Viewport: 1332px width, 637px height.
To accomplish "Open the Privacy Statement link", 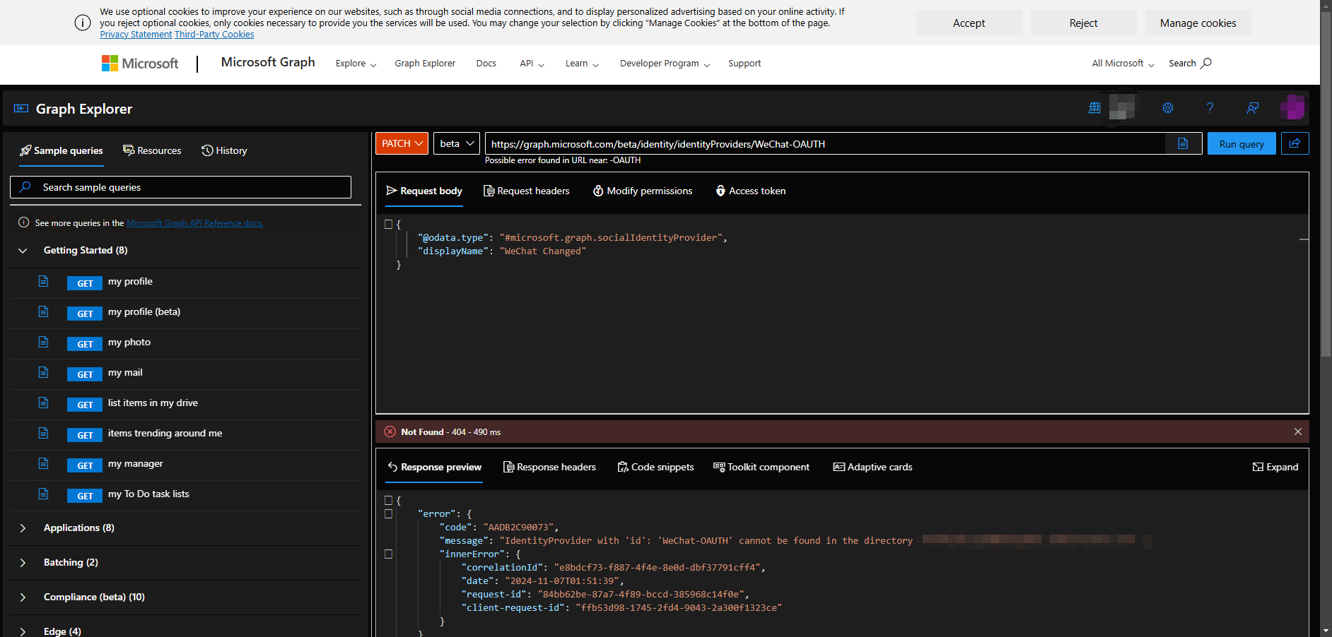I will (136, 35).
